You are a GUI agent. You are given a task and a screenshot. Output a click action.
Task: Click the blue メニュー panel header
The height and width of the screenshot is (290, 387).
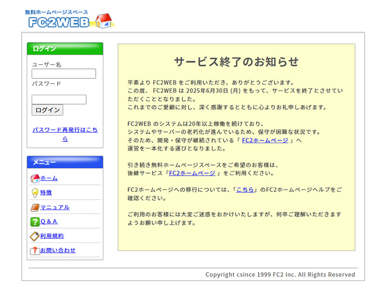pyautogui.click(x=65, y=162)
